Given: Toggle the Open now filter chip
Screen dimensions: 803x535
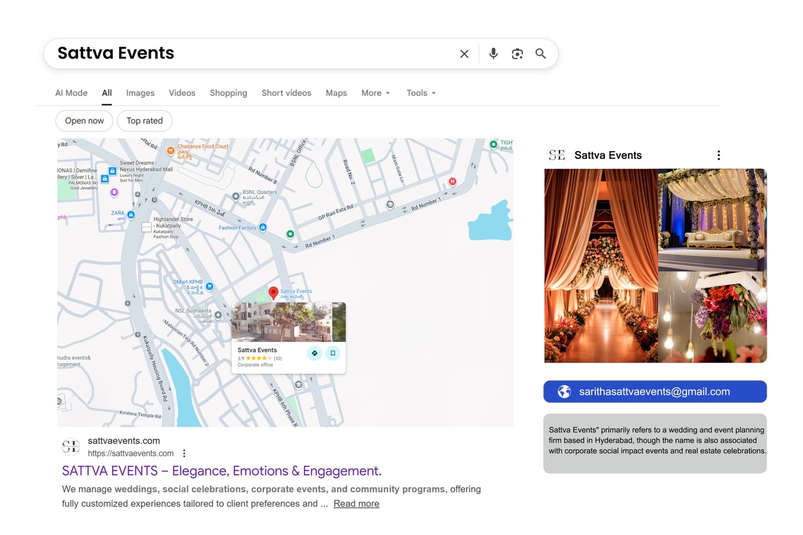Looking at the screenshot, I should [84, 121].
